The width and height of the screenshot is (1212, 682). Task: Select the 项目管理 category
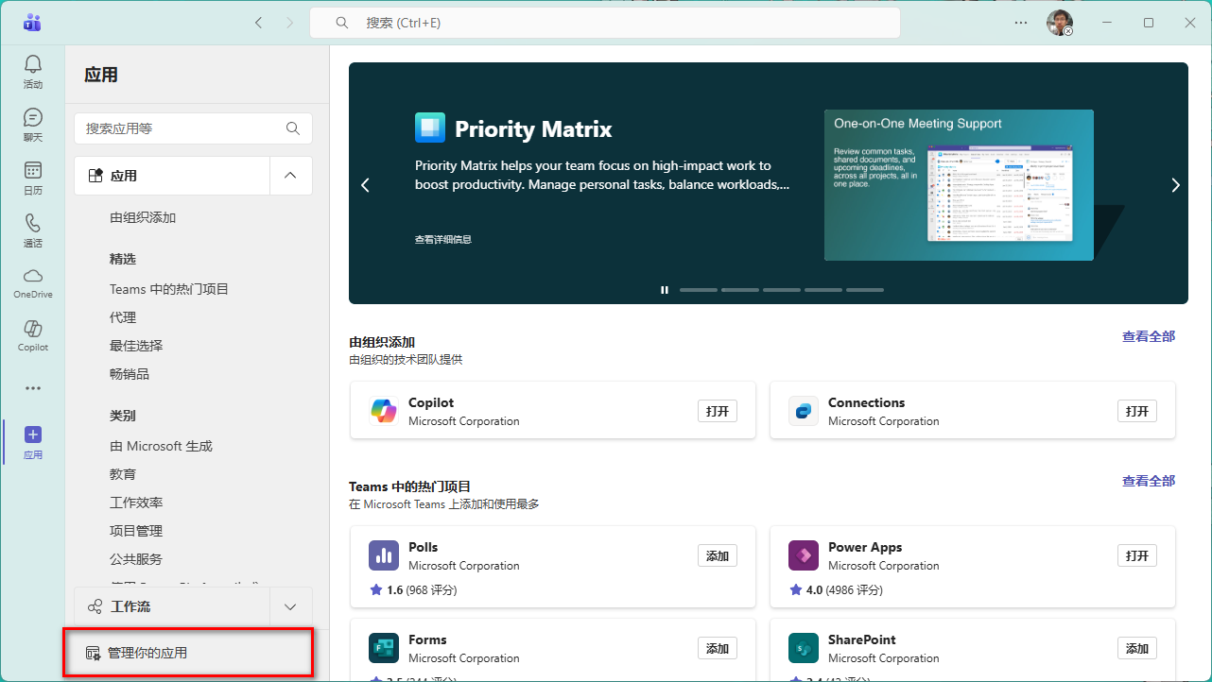point(136,531)
